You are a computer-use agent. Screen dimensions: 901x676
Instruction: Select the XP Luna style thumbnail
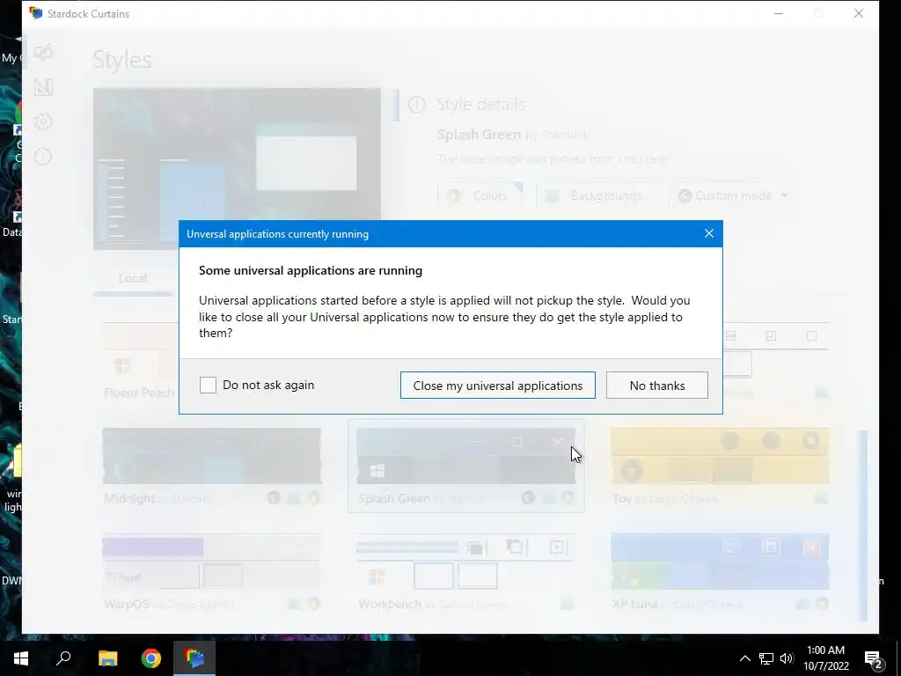pos(720,572)
